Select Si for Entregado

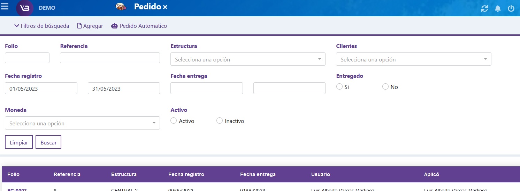[x=339, y=87]
